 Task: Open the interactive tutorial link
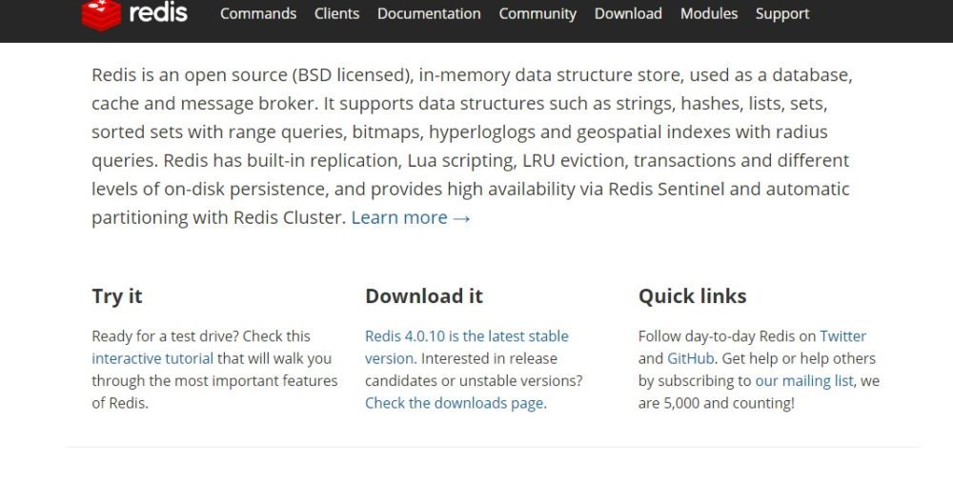click(152, 358)
